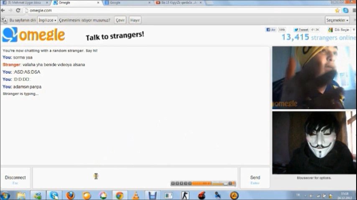Click the Omegle logo

point(33,35)
